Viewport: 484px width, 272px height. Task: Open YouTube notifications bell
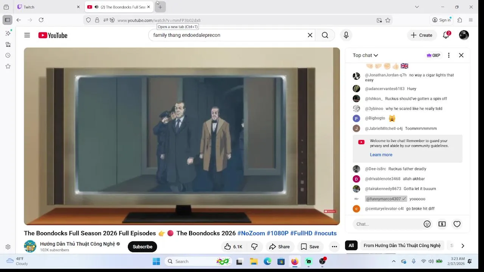446,35
